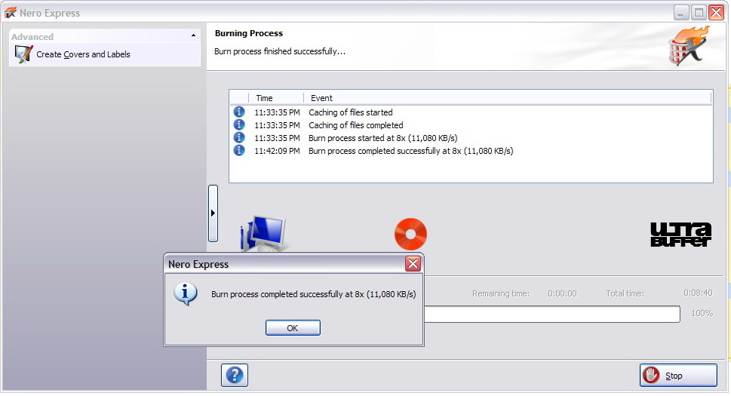Click the Nero burning logo icon

[x=689, y=46]
